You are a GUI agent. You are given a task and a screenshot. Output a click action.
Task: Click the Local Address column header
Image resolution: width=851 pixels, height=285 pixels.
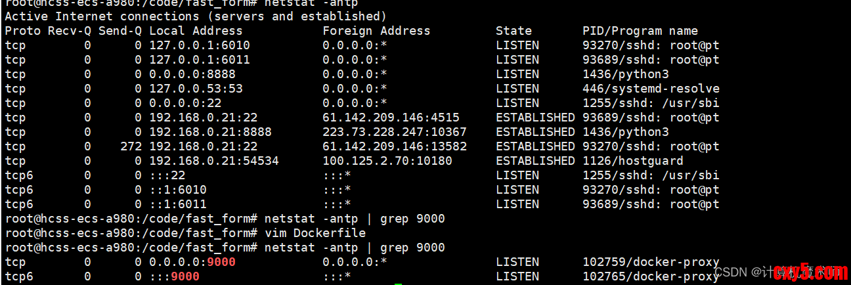click(x=196, y=31)
